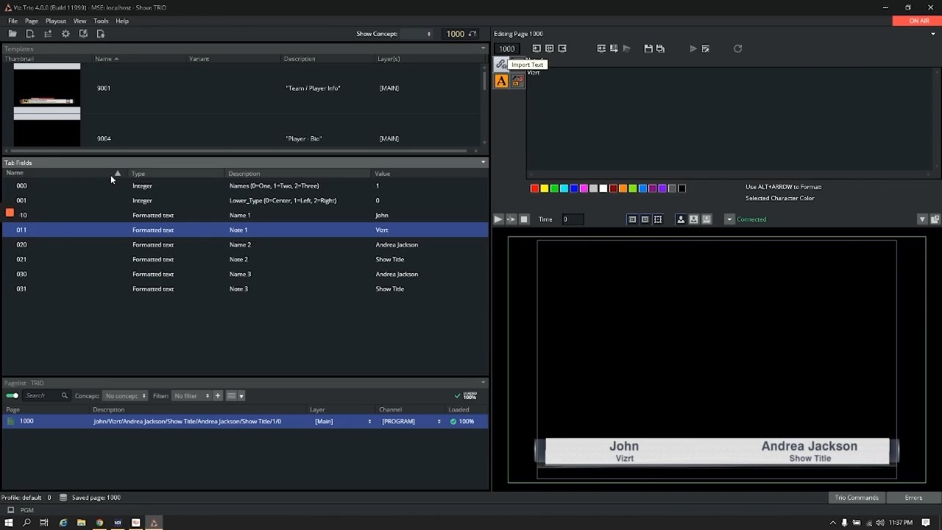Click the Import Text link icon
942x530 pixels.
point(501,65)
